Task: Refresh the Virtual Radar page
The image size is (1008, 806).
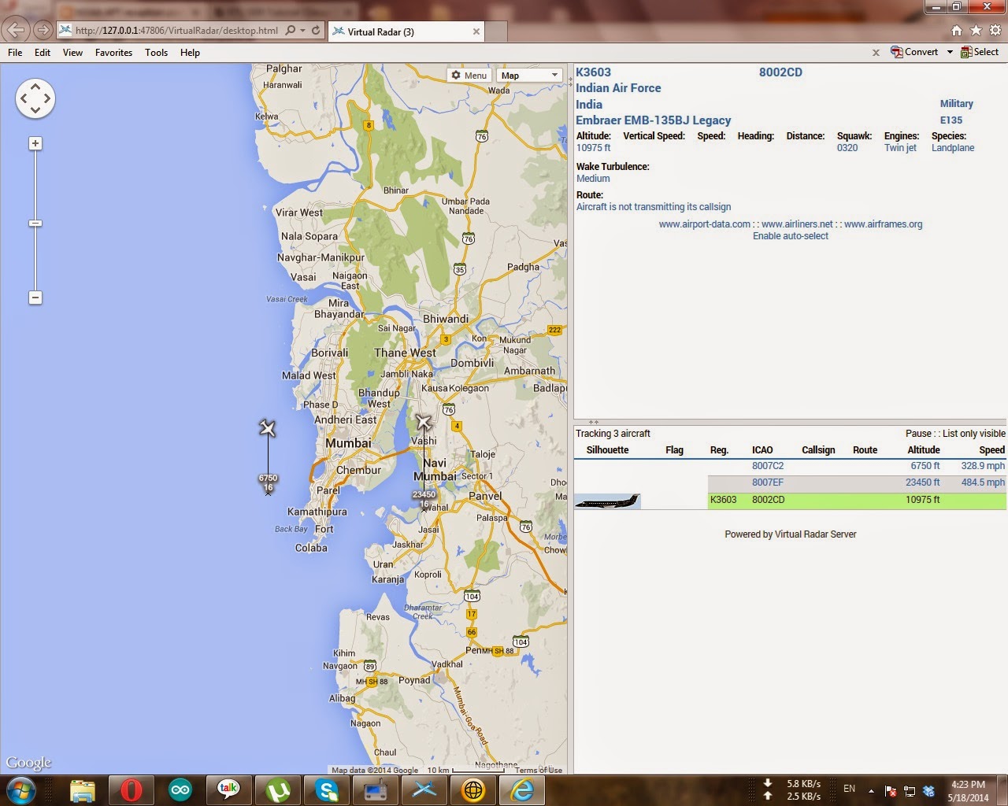Action: point(316,31)
